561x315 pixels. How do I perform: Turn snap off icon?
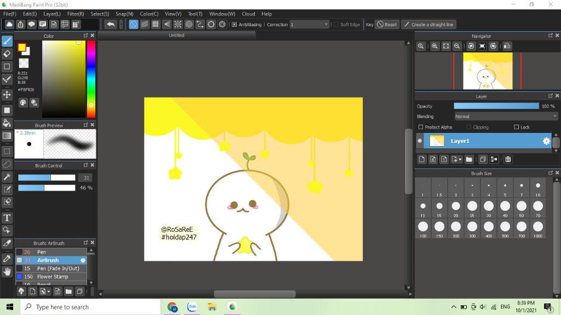pyautogui.click(x=133, y=24)
